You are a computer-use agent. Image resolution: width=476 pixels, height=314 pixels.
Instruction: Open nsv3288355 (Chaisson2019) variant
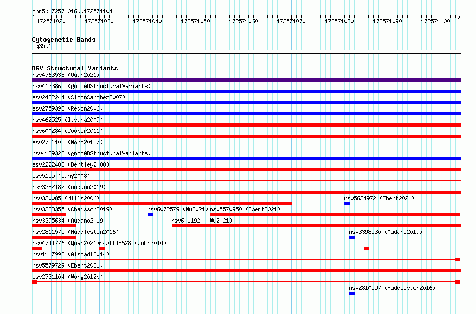pyautogui.click(x=72, y=209)
